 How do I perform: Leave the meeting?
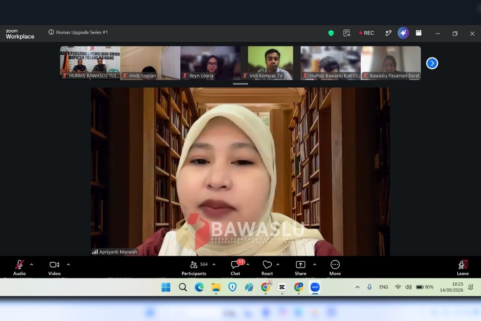(463, 267)
